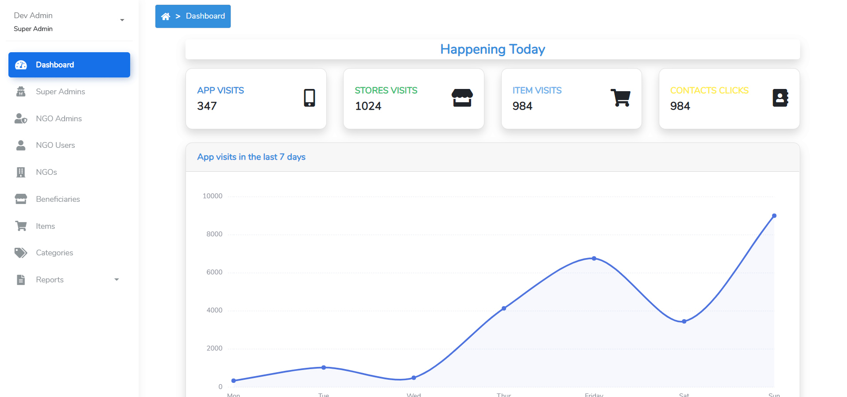Select Dashboard in the sidebar
The image size is (847, 397).
tap(55, 65)
